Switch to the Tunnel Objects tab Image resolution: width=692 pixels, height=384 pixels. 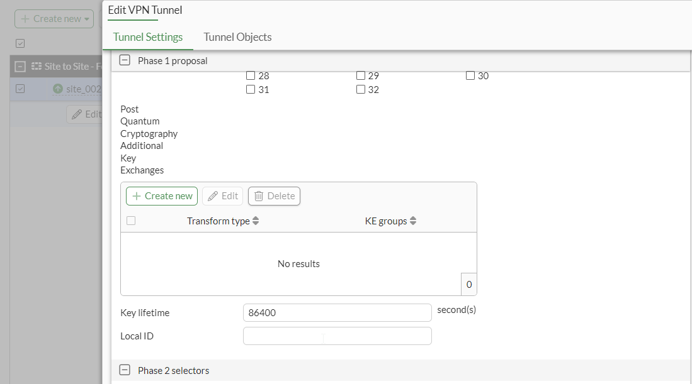237,37
